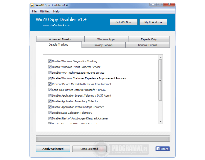Toggle Disable Start of AutoLogger-Diagtrack-Listener
The height and width of the screenshot is (160, 205).
point(50,118)
